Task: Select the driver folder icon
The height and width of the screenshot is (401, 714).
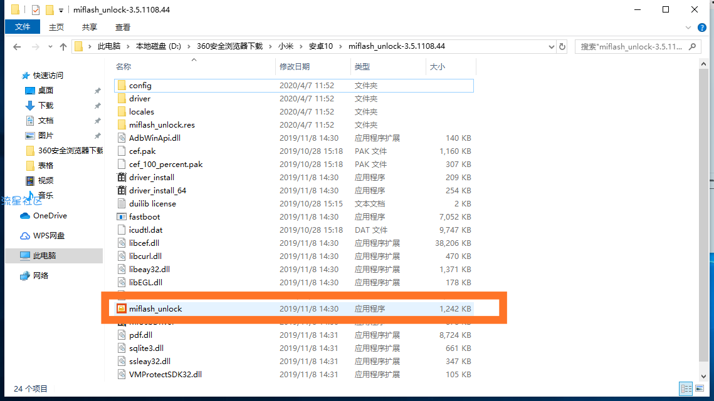Action: click(x=121, y=99)
